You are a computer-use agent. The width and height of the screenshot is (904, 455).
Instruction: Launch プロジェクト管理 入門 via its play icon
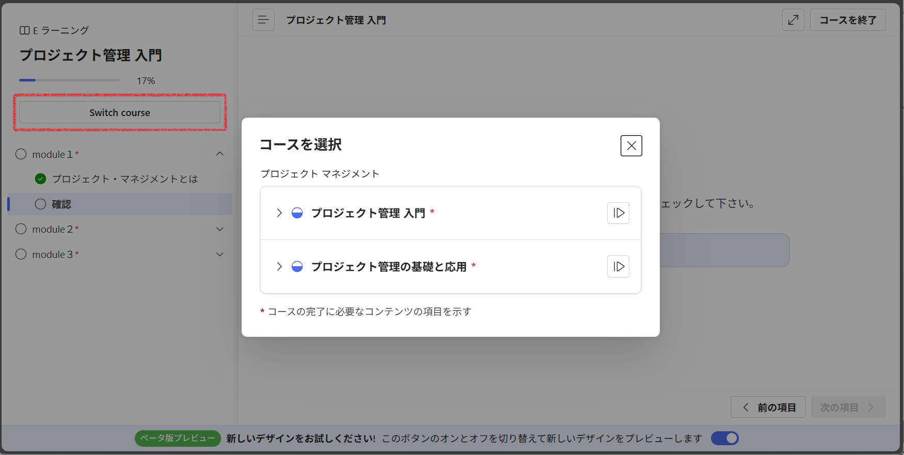(x=618, y=213)
